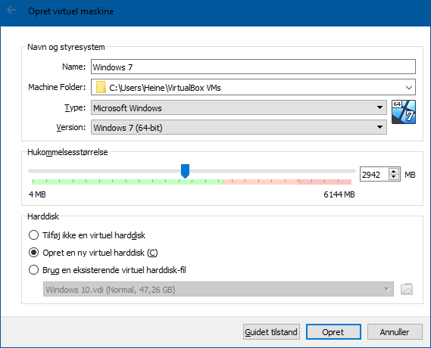Select 'Opret en ny virtuel harddisk' radio

coord(33,253)
